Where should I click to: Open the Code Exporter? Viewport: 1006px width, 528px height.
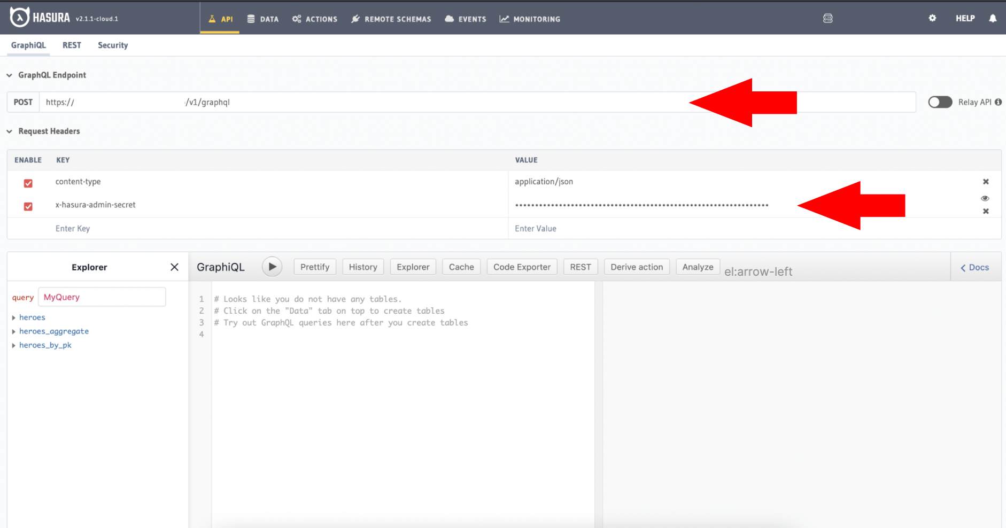522,267
